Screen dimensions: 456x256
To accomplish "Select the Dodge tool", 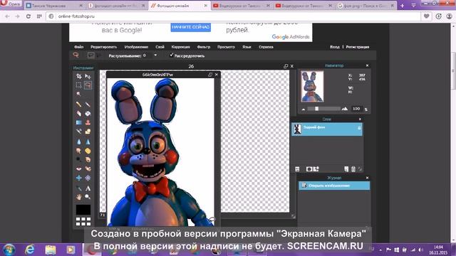I will pos(79,159).
